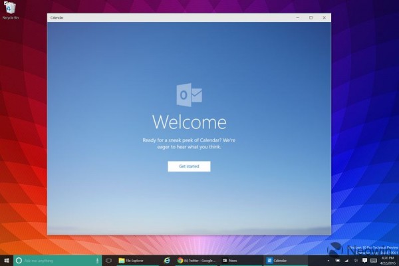Maximize the Calendar window
The image size is (399, 266).
pyautogui.click(x=311, y=17)
